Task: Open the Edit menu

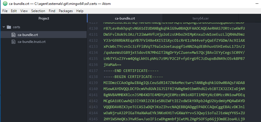Action: 14,11
